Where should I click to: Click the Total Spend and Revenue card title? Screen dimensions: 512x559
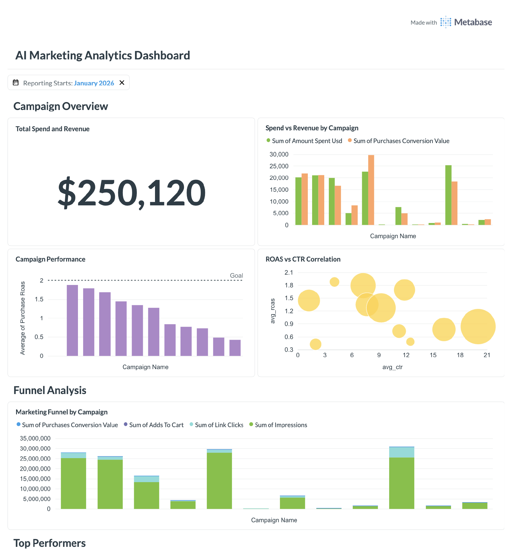point(52,129)
